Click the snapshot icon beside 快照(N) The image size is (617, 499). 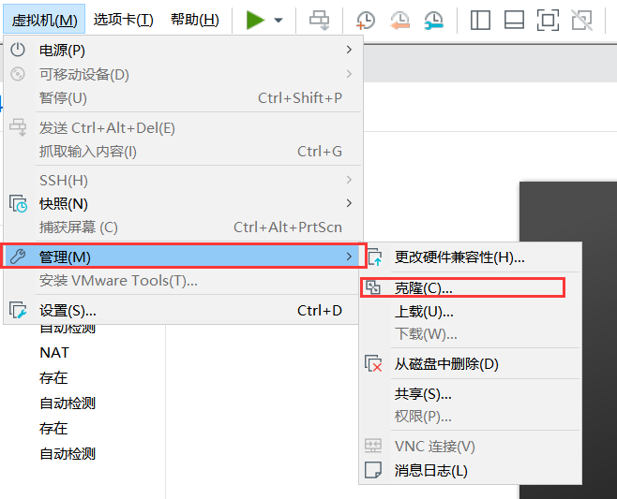click(18, 203)
